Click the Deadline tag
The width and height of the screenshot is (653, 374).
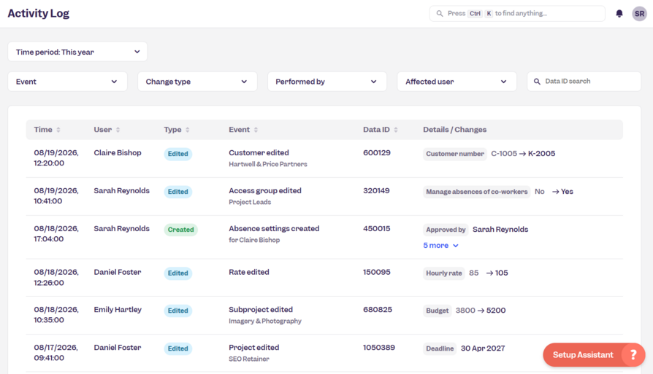pyautogui.click(x=440, y=348)
